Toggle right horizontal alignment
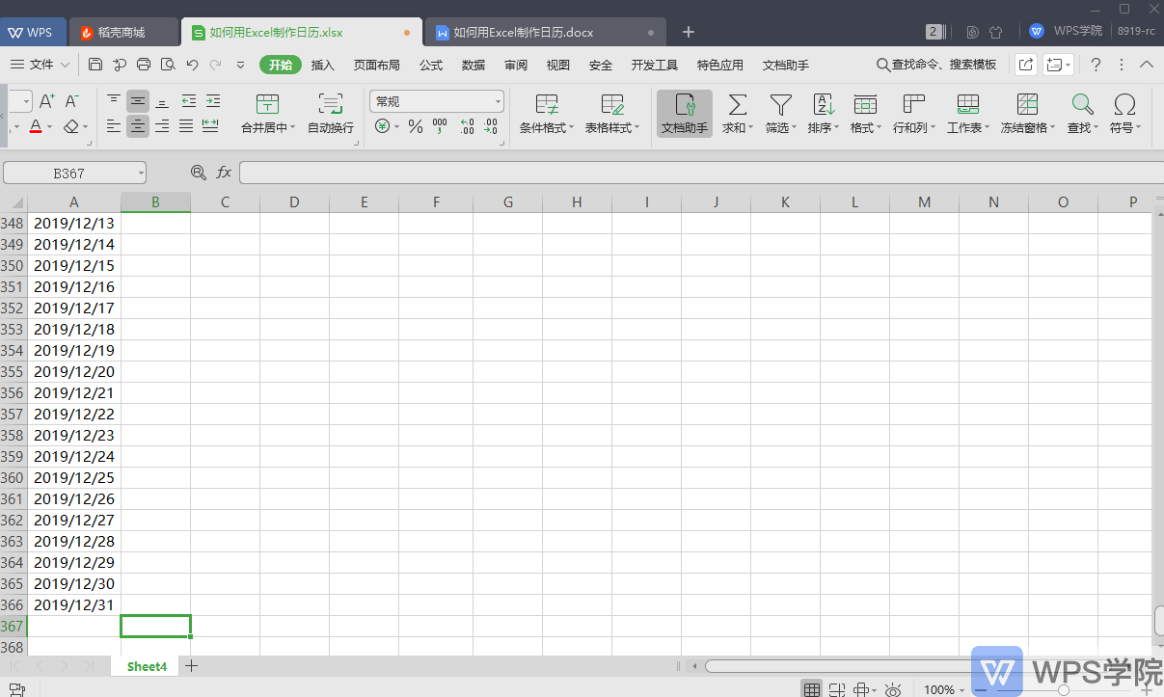This screenshot has width=1164, height=697. [162, 126]
